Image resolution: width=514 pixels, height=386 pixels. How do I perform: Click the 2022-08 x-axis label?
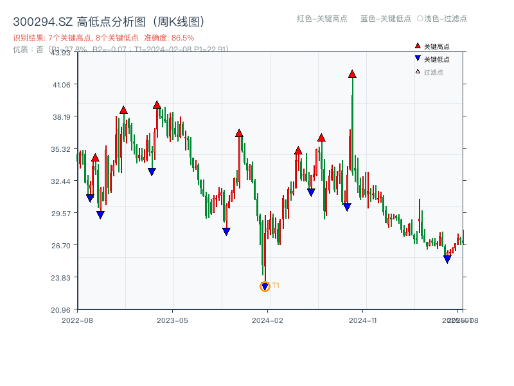point(77,320)
